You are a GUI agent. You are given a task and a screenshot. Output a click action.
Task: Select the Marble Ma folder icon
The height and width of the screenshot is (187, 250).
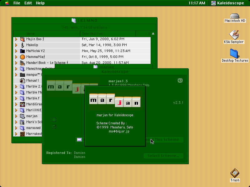[22, 92]
